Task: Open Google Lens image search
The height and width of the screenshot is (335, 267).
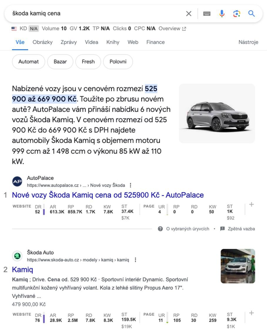Action: tap(237, 14)
